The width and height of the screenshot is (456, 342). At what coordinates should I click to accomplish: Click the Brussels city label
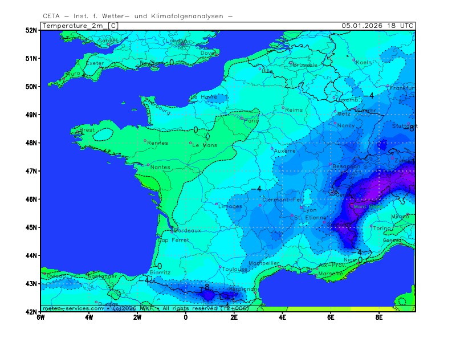[305, 65]
